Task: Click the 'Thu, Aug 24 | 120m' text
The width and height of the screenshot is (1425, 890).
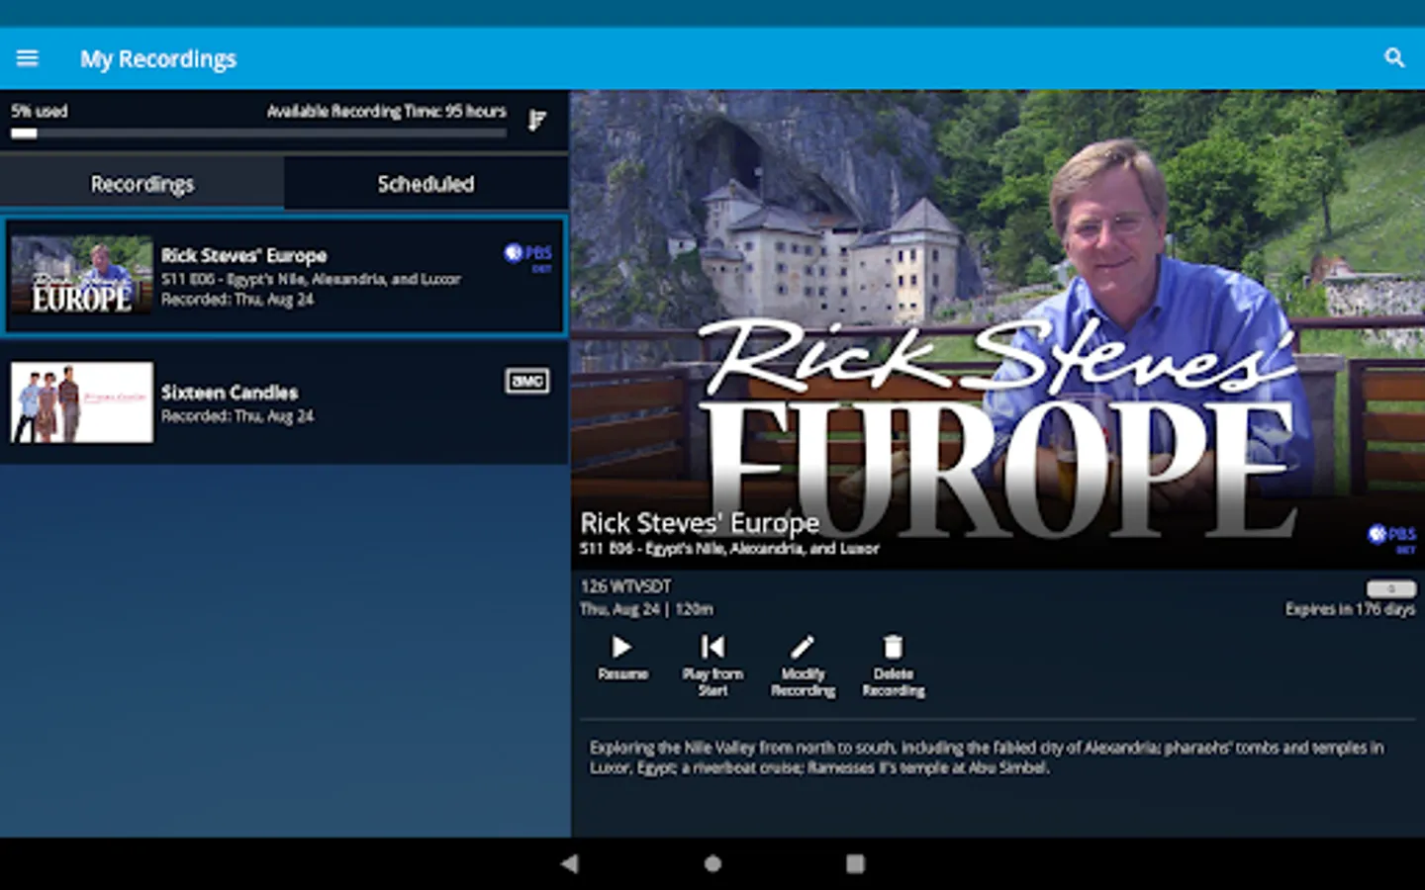Action: coord(646,609)
